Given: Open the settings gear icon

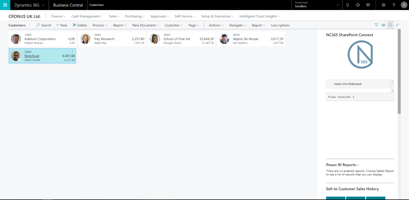Looking at the screenshot, I should pos(384,5).
